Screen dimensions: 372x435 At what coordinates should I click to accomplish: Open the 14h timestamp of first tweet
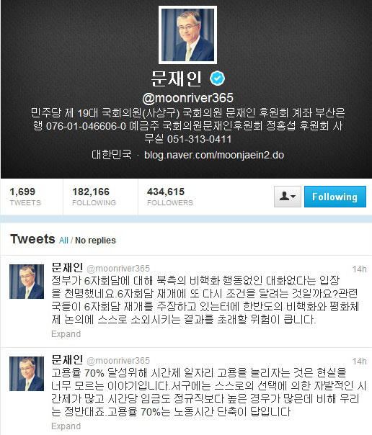pyautogui.click(x=359, y=269)
